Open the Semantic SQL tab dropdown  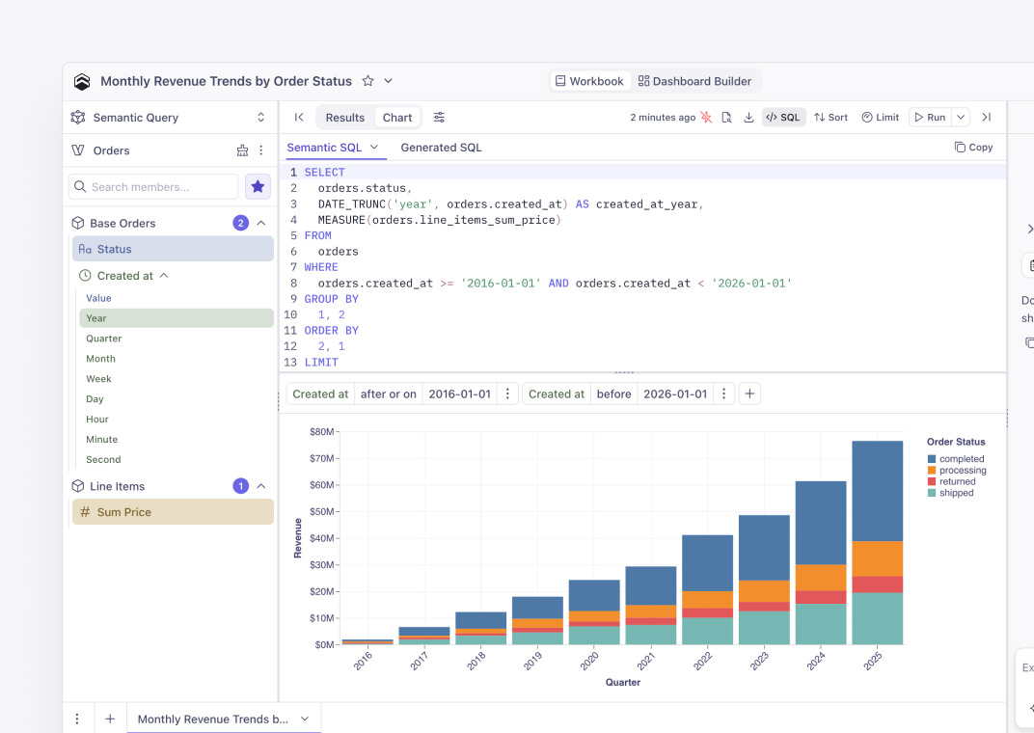(374, 147)
